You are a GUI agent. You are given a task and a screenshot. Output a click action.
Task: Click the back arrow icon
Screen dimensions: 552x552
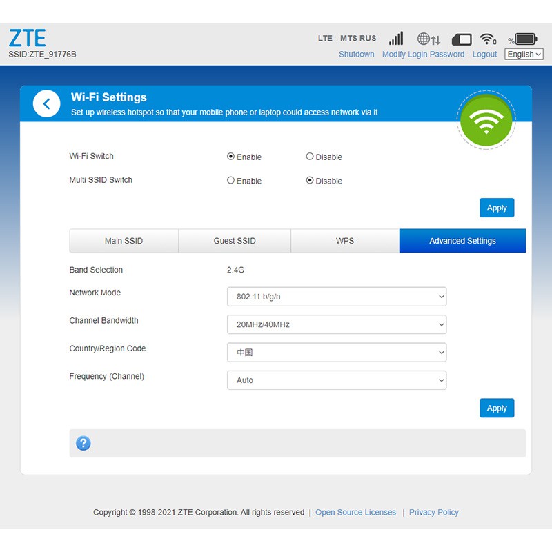pos(47,104)
